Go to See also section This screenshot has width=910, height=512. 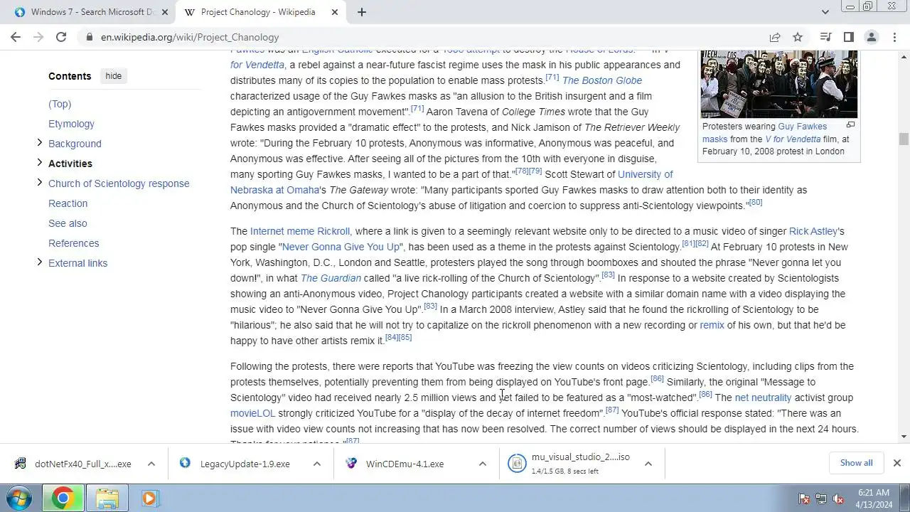(68, 223)
